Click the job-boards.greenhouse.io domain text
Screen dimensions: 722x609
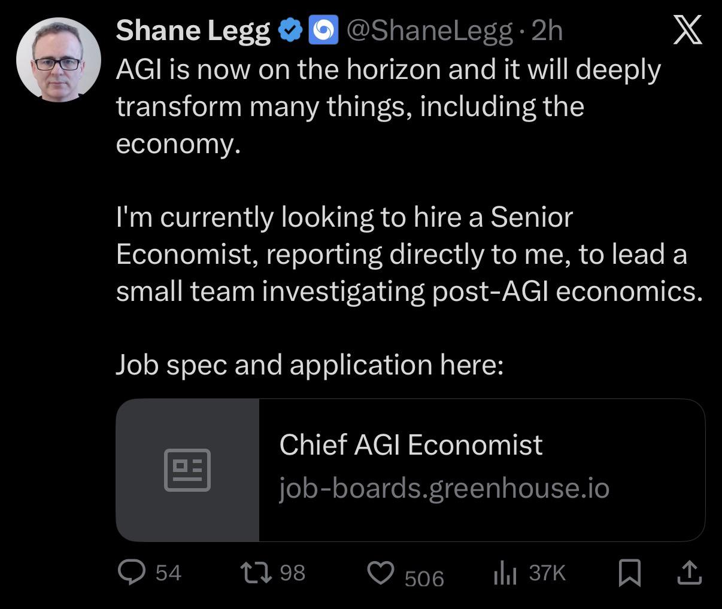tap(444, 488)
